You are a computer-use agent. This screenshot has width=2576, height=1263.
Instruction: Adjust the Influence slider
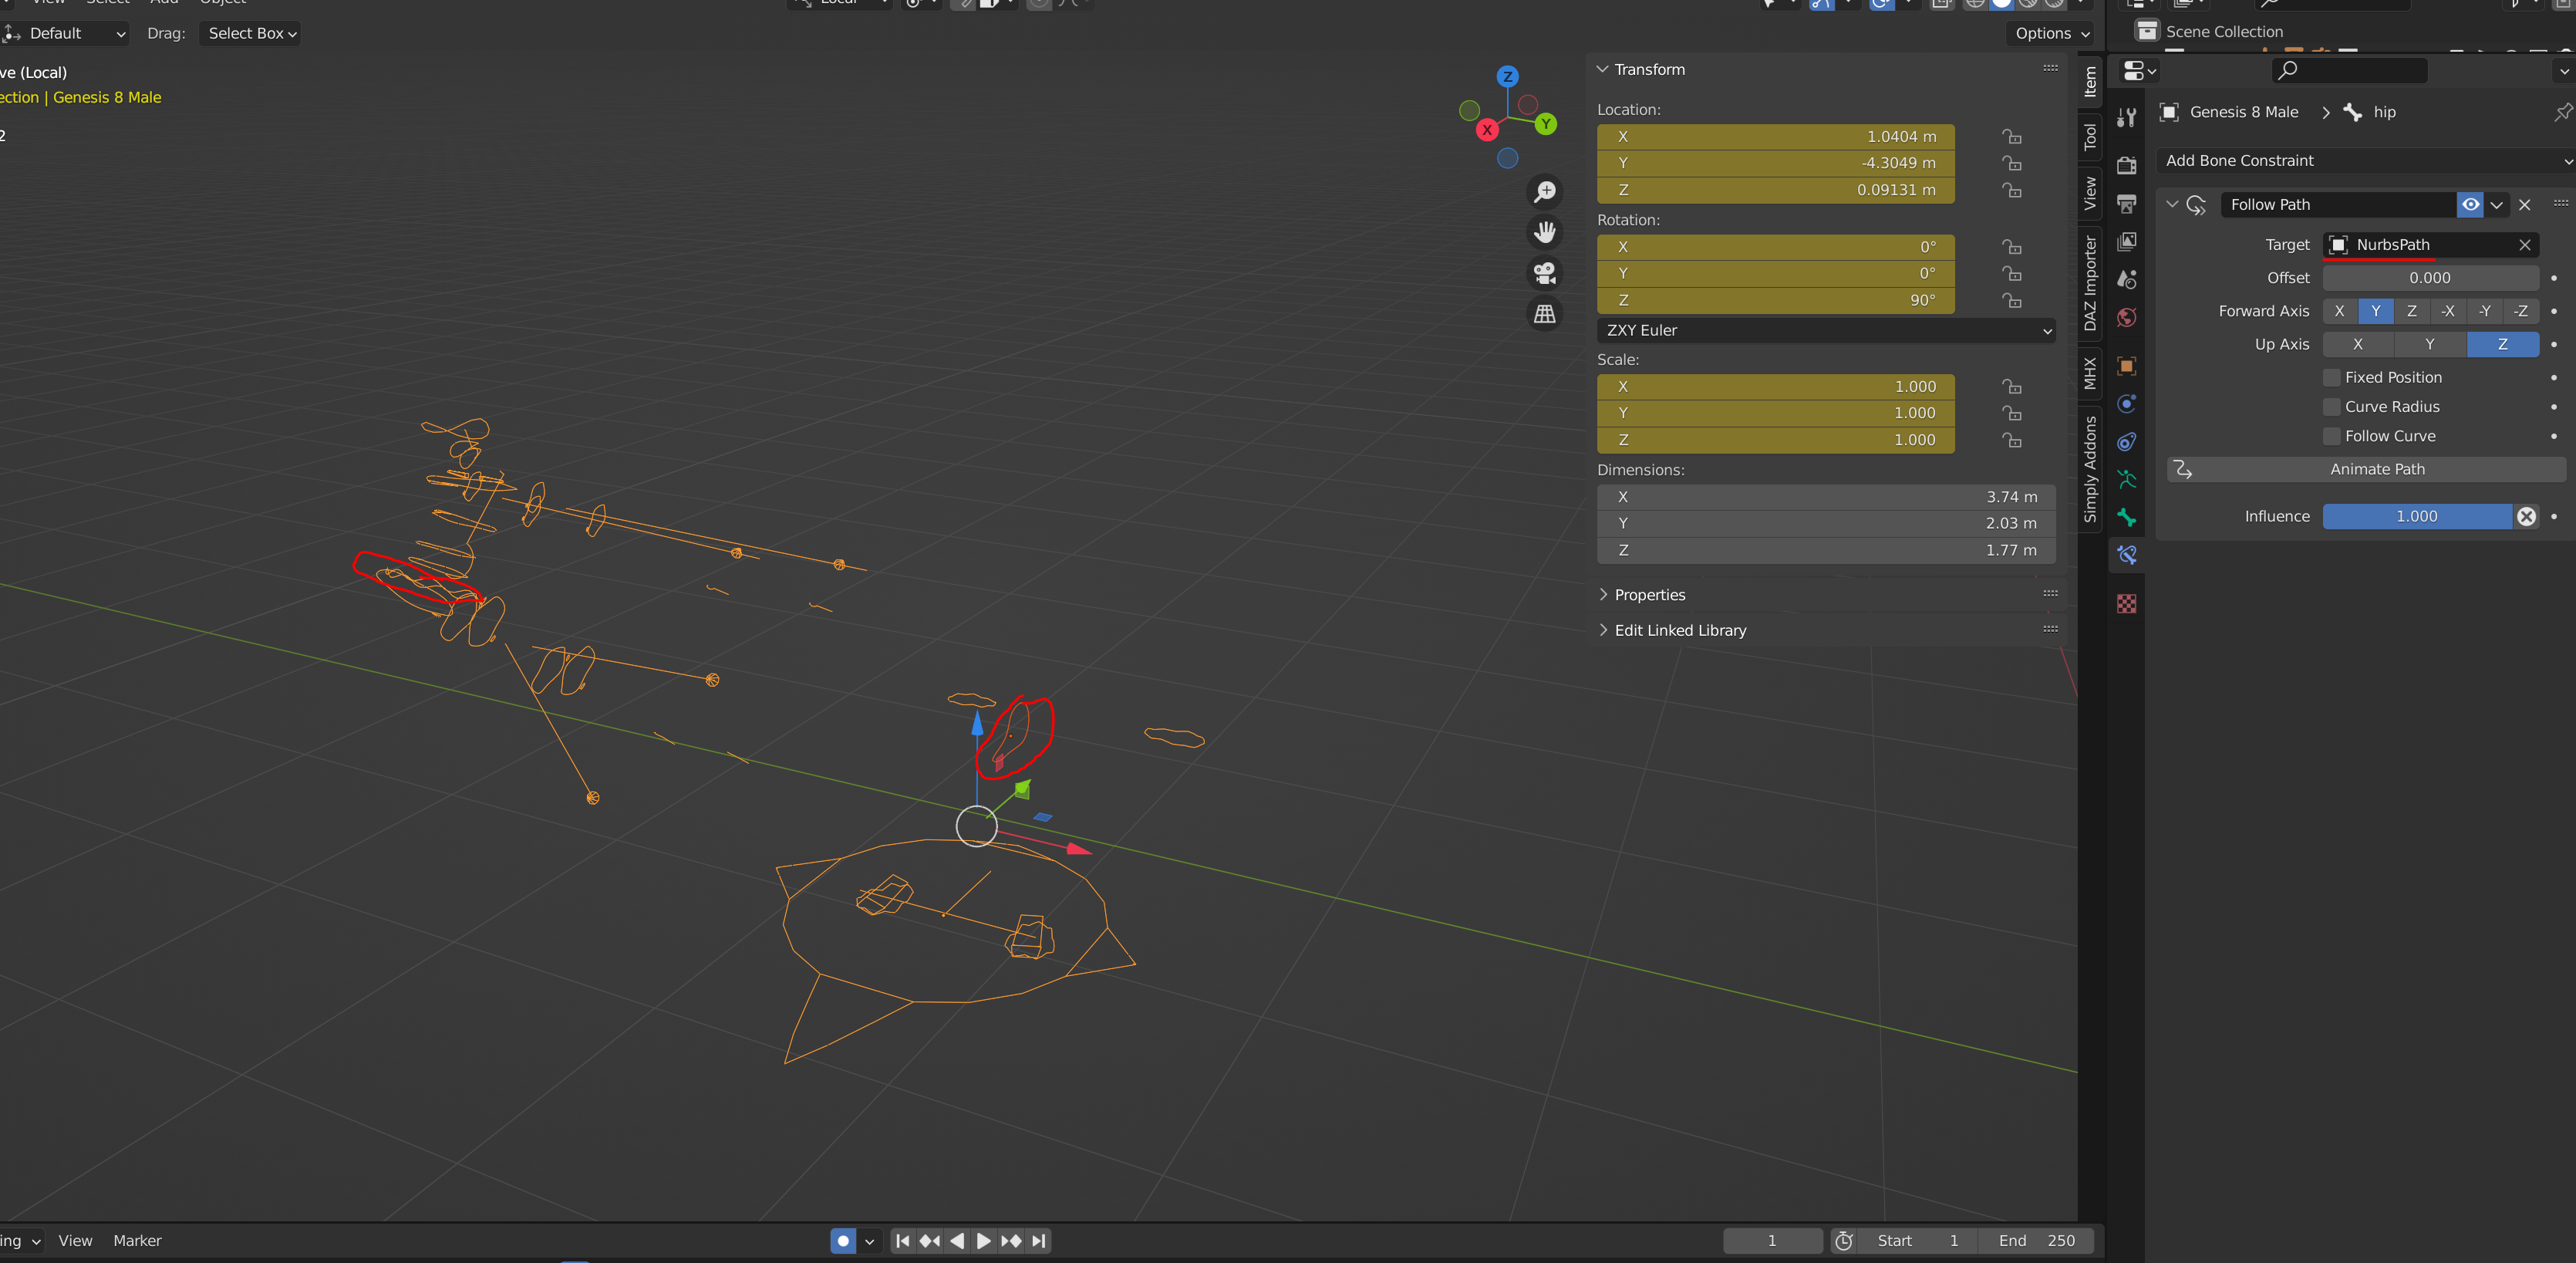(x=2416, y=516)
